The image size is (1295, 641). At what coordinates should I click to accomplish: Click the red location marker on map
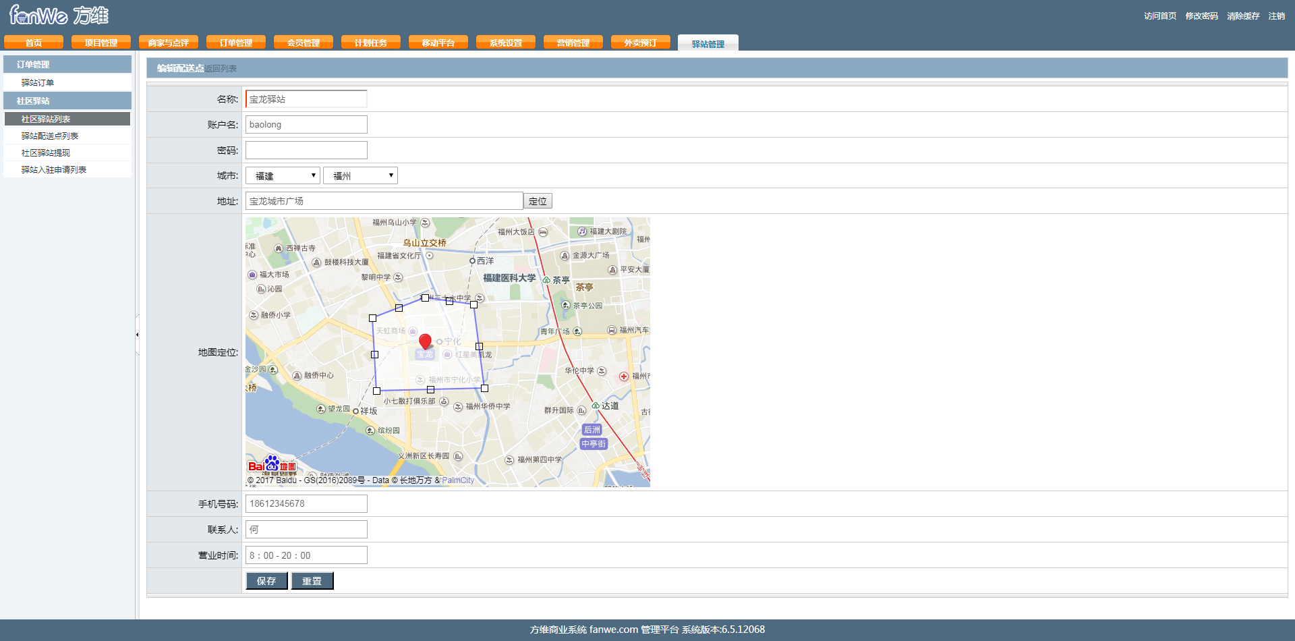[x=425, y=341]
